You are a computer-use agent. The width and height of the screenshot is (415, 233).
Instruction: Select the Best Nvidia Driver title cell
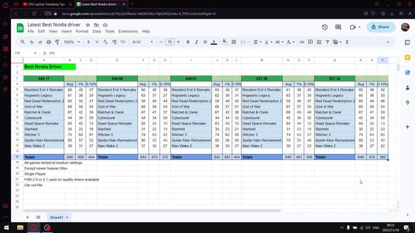tap(49, 67)
